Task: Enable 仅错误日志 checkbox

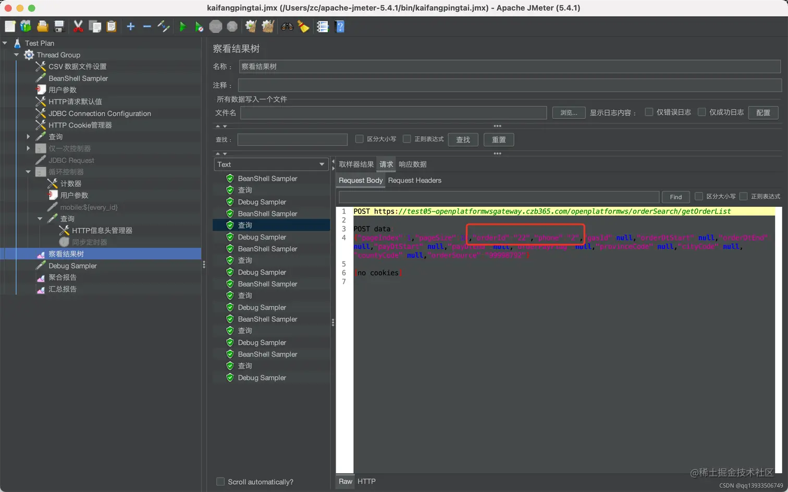Action: pyautogui.click(x=649, y=112)
